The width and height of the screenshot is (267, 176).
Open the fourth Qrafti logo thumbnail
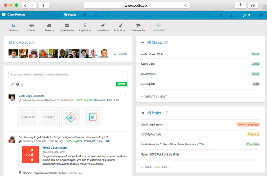click(x=93, y=117)
